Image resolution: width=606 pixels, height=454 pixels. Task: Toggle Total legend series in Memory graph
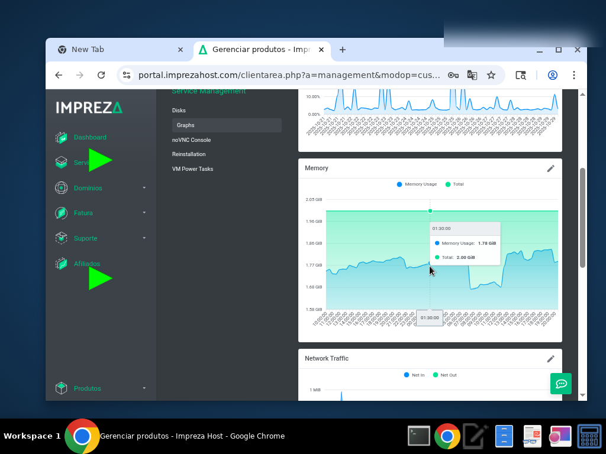tap(454, 184)
